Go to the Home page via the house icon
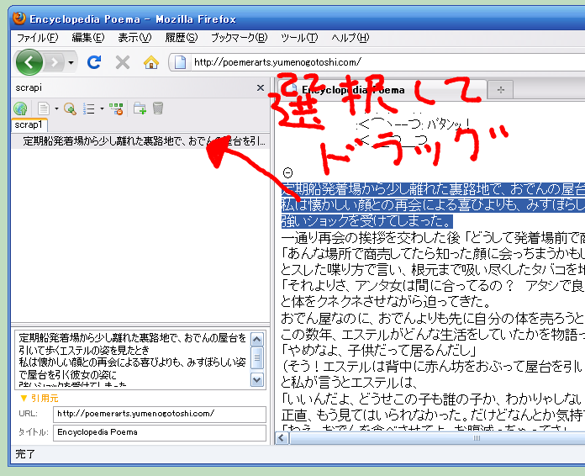The width and height of the screenshot is (585, 476). click(x=151, y=62)
